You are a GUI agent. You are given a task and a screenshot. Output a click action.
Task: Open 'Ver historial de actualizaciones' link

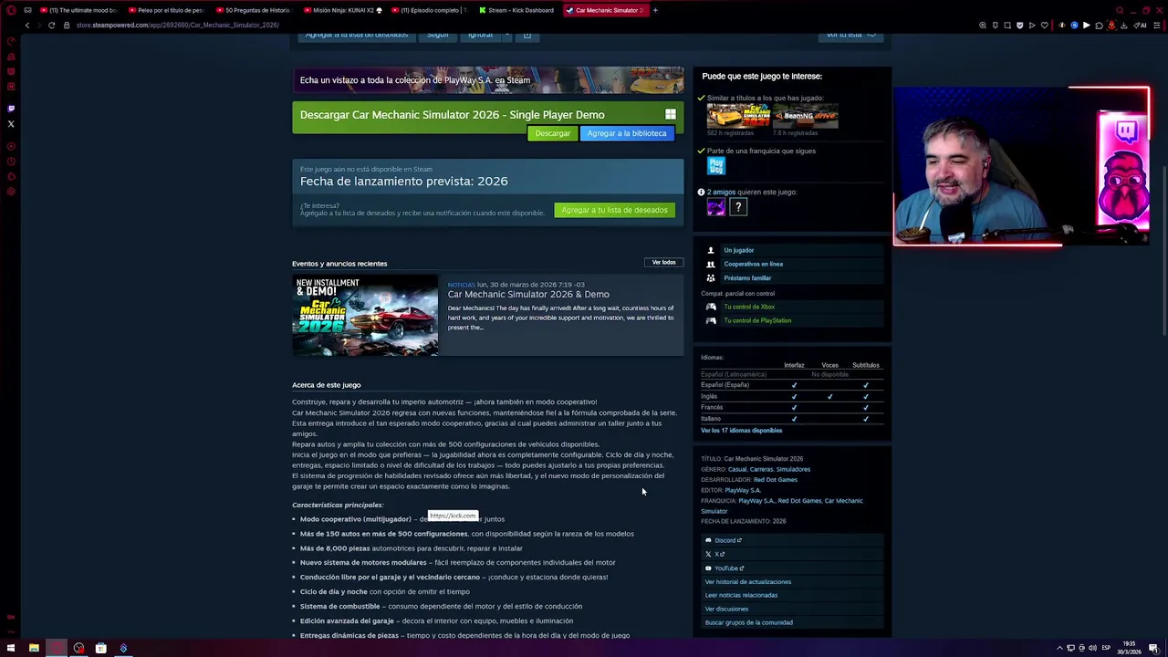(x=747, y=582)
